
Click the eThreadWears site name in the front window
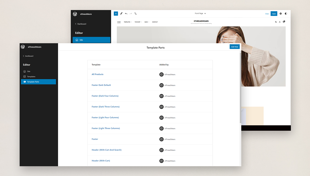pyautogui.click(x=35, y=47)
